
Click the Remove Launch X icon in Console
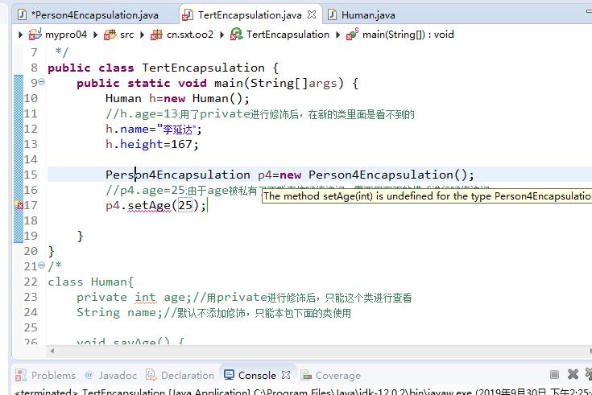pos(573,374)
